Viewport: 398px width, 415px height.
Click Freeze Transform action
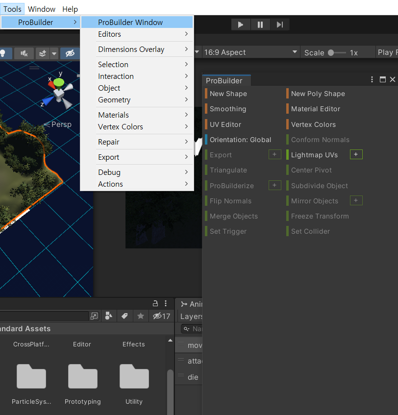[320, 216]
